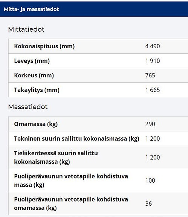Click the 765 height value

(150, 75)
